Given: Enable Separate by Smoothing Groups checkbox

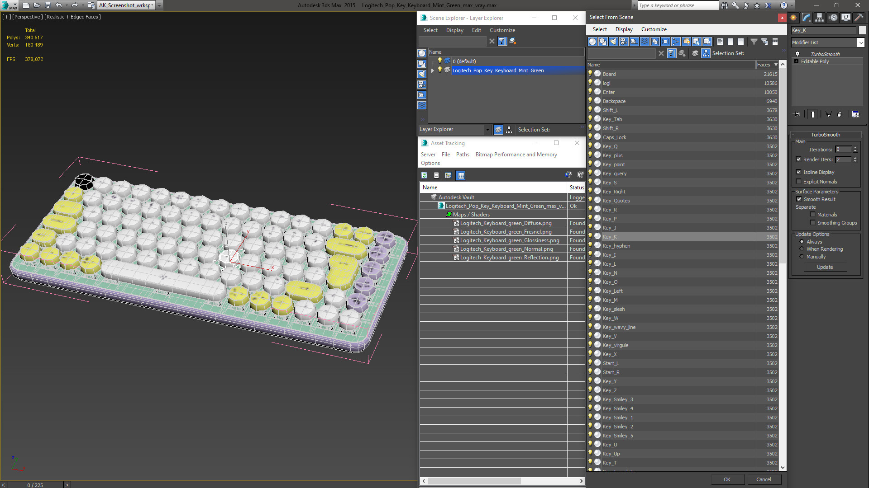Looking at the screenshot, I should click(x=812, y=223).
